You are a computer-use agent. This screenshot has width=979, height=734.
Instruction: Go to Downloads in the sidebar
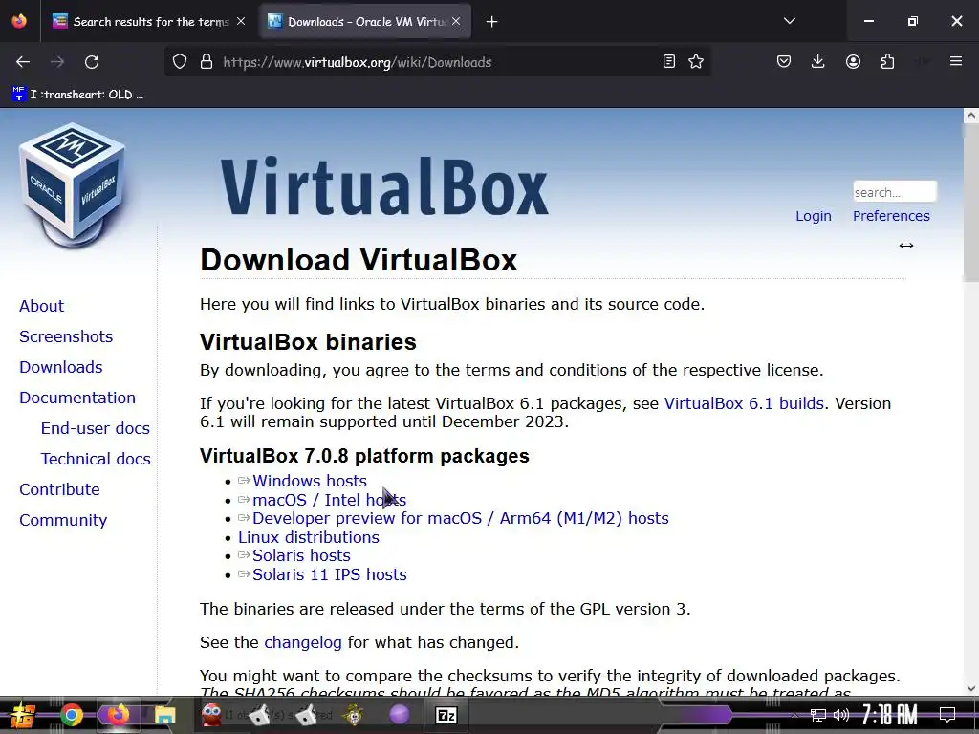tap(60, 367)
